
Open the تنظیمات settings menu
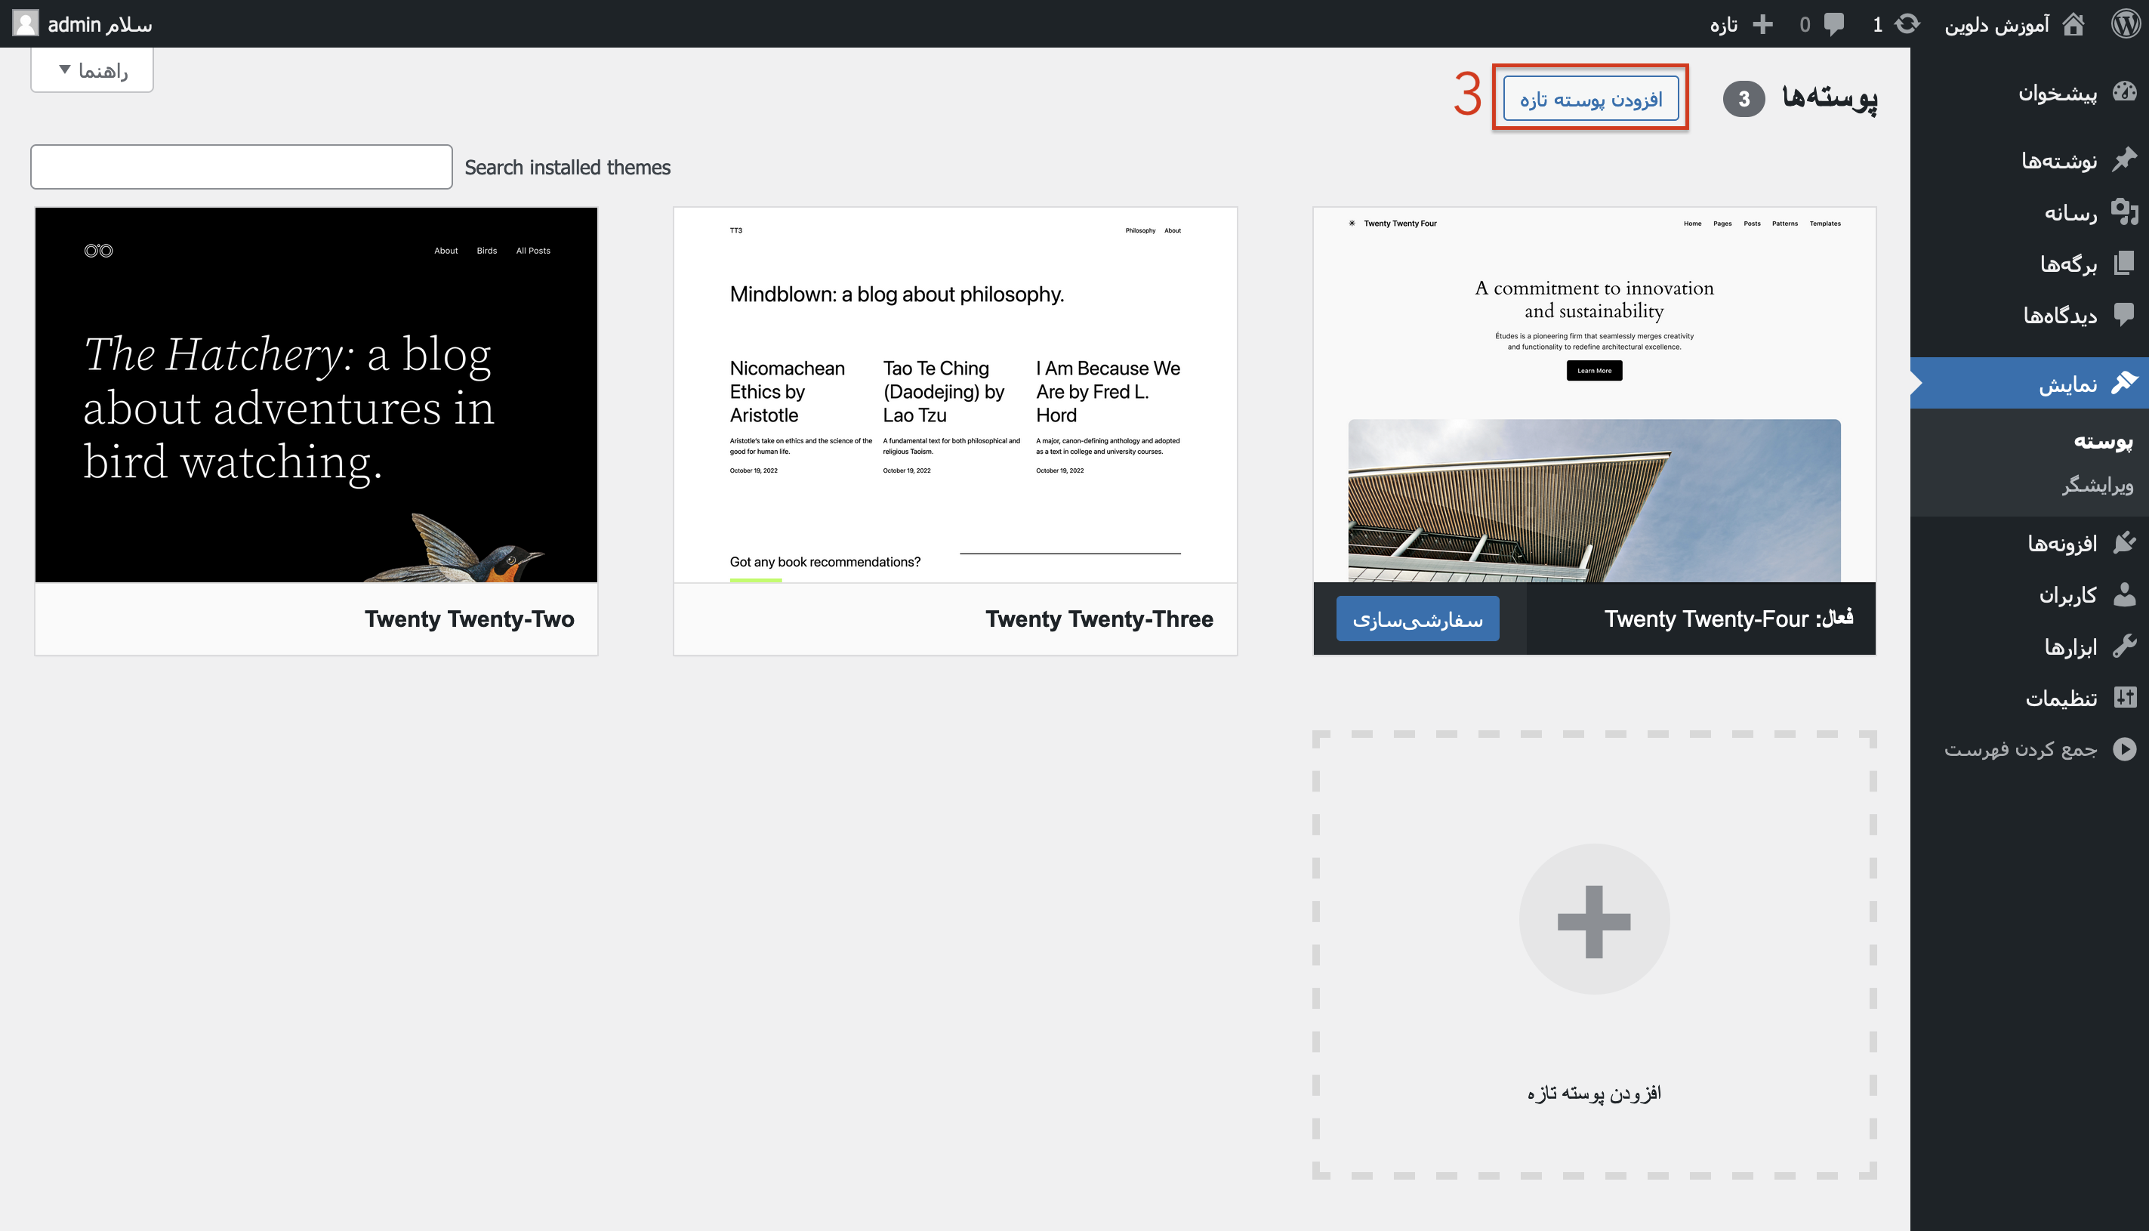coord(2061,699)
